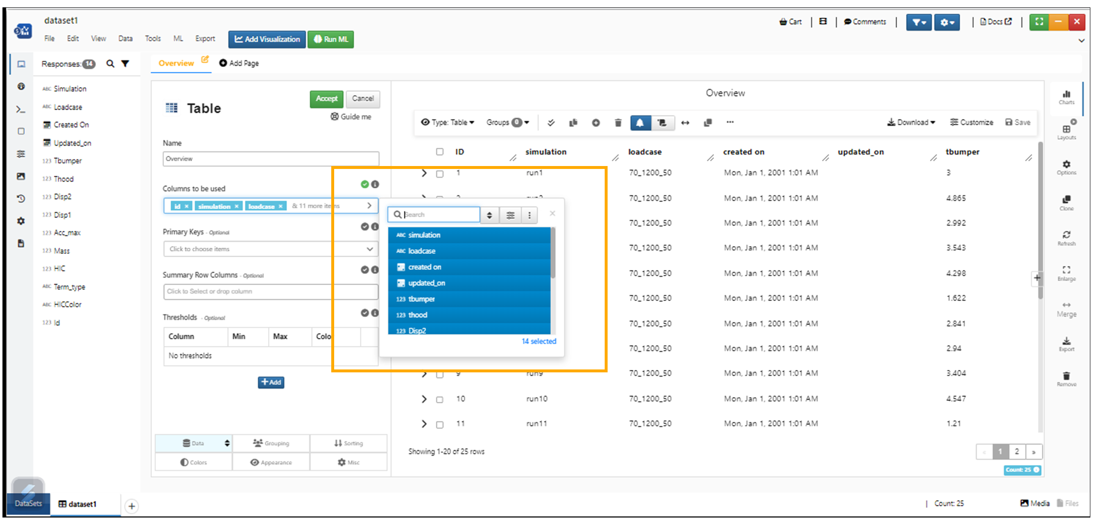Open Primary Keys dropdown
Viewport: 1103px width, 518px height.
pos(271,249)
